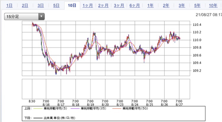
Task: Click the 単純移動平均(5) legend entry
Action: pyautogui.click(x=55, y=108)
